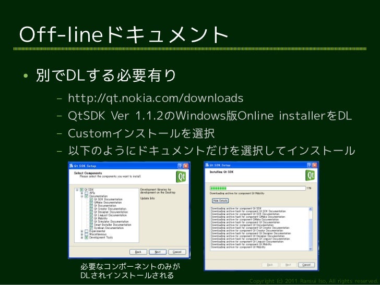The height and width of the screenshot is (285, 380).
Task: Uncheck Symbian Documentation checkbox
Action: pos(91,228)
